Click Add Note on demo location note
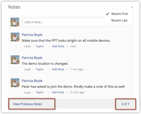The height and width of the screenshot is (114, 141). click(58, 69)
